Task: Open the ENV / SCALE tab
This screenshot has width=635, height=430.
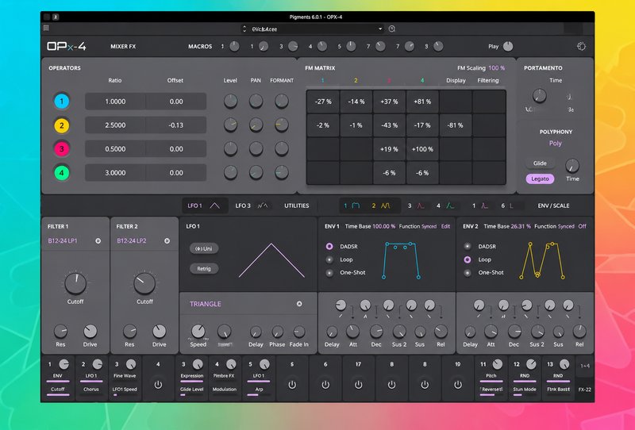Action: click(553, 205)
